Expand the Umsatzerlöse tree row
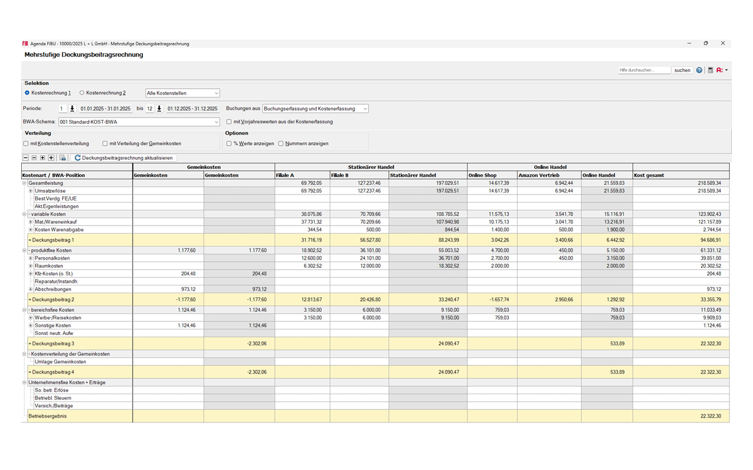The height and width of the screenshot is (470, 753). [x=31, y=191]
